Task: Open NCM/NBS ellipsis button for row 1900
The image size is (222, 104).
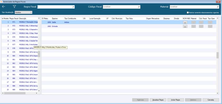Action: coord(185,26)
